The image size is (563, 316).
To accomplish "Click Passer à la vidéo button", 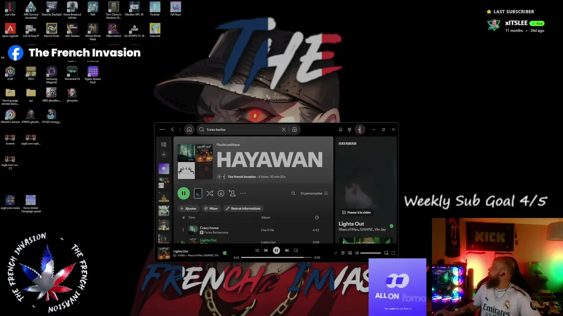I will [356, 212].
